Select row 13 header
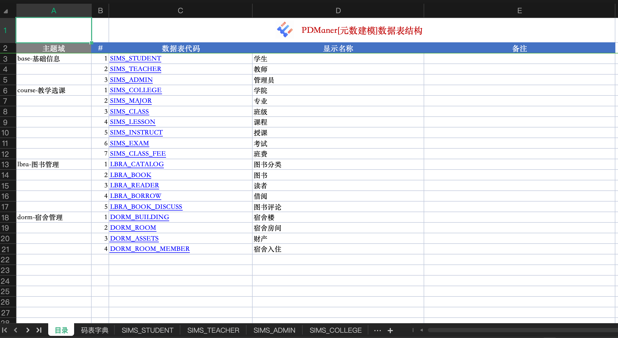This screenshot has width=618, height=338. (5, 165)
